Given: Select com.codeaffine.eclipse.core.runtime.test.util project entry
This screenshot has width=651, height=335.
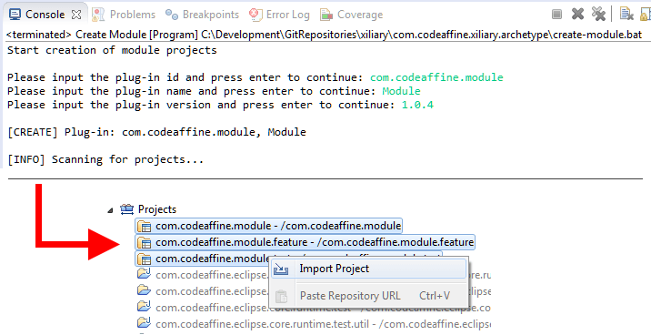Looking at the screenshot, I should coord(314,323).
